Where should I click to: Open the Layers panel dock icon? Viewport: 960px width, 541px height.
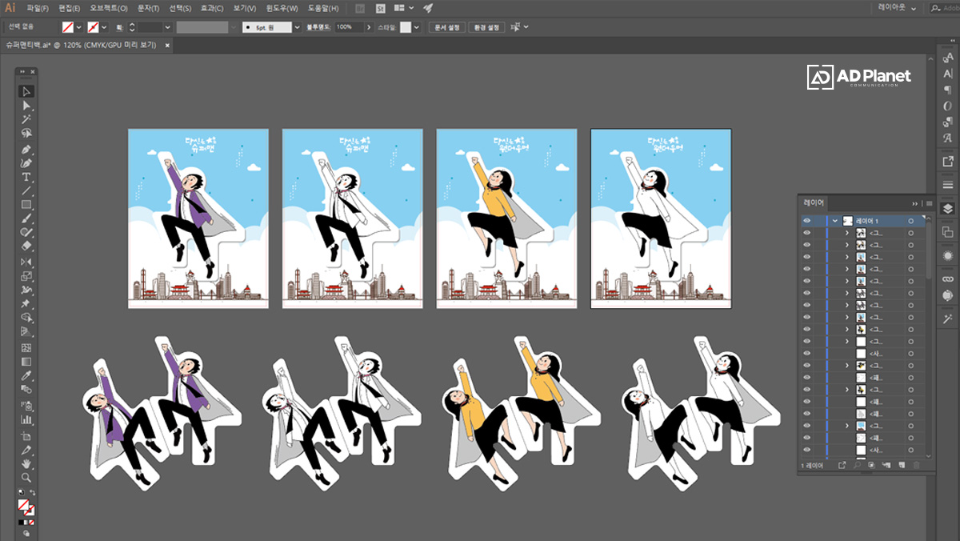948,208
